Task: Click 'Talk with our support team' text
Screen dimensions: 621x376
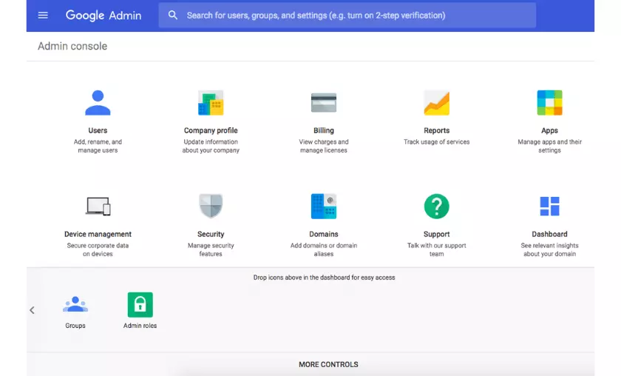Action: 436,249
